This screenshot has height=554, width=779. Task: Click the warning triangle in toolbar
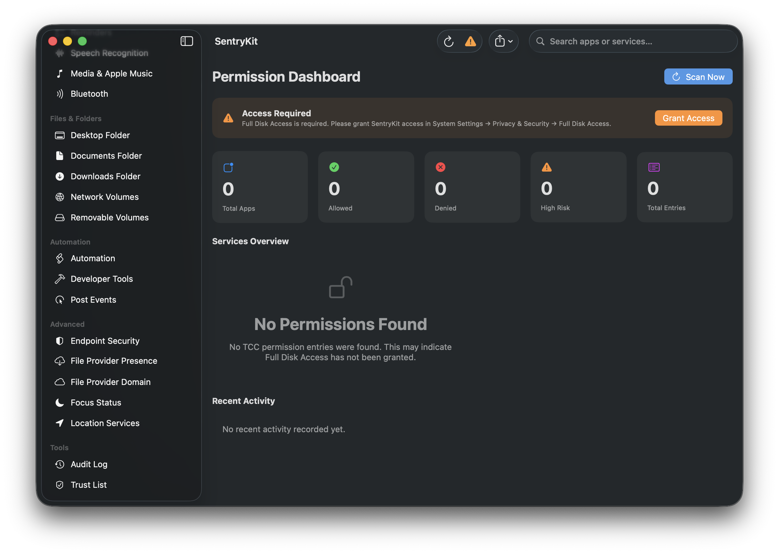pyautogui.click(x=470, y=41)
